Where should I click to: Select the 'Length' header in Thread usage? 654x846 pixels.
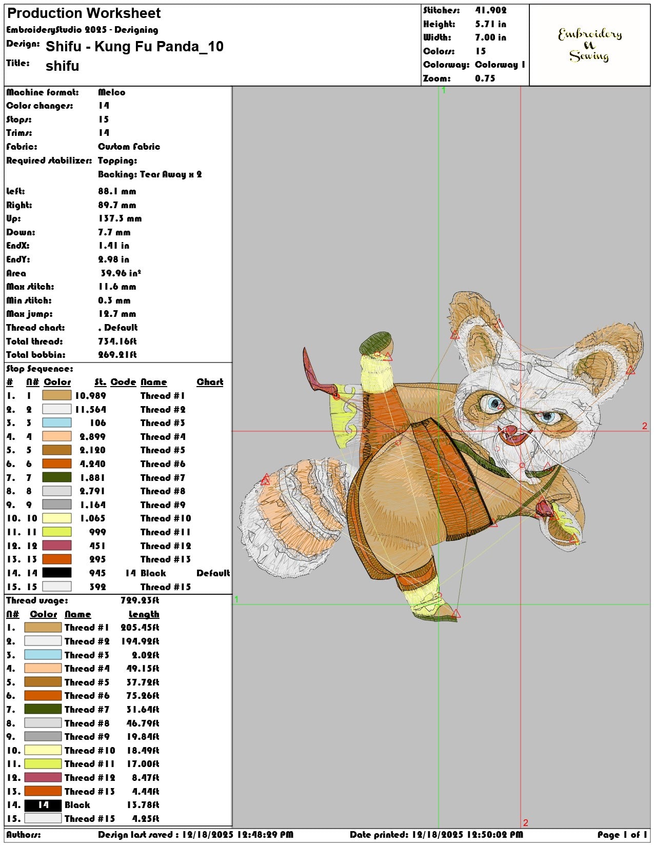point(144,614)
